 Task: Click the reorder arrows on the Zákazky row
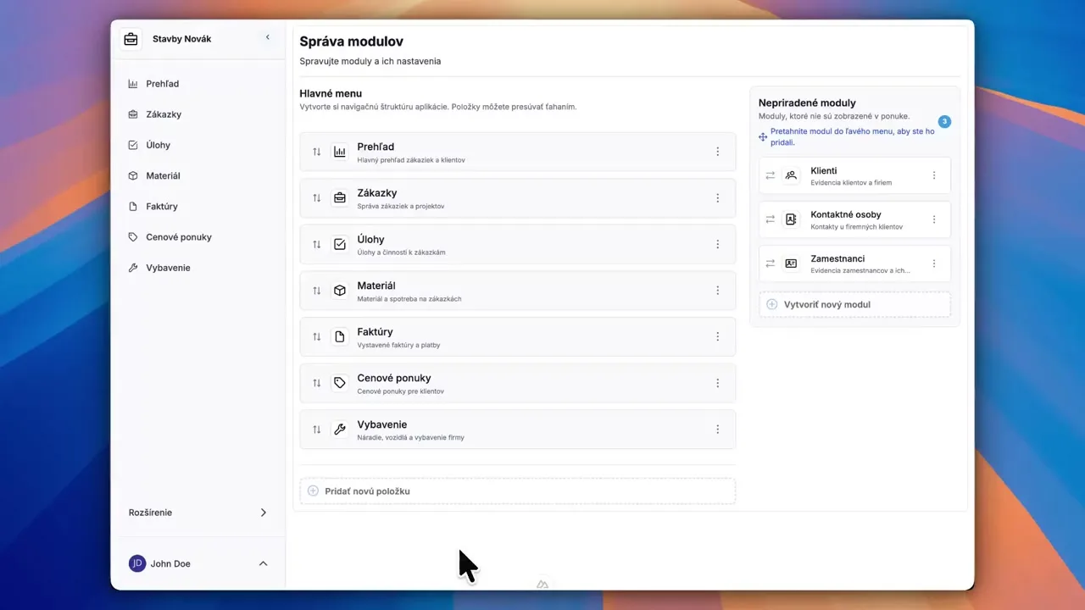pyautogui.click(x=317, y=198)
